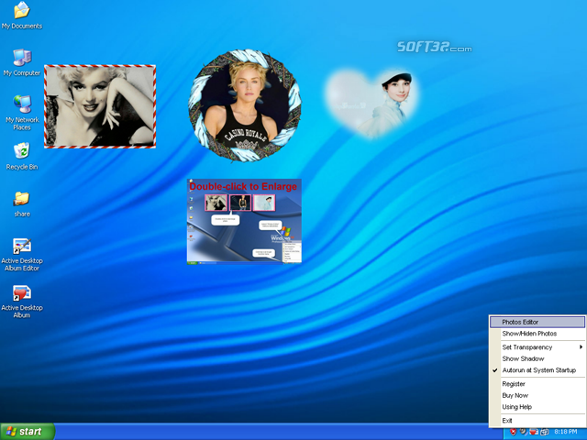Select the My Network Places icon
Image resolution: width=587 pixels, height=440 pixels.
click(22, 113)
